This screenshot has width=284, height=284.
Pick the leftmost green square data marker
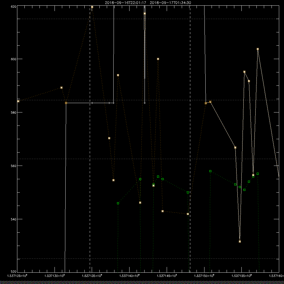point(118,203)
